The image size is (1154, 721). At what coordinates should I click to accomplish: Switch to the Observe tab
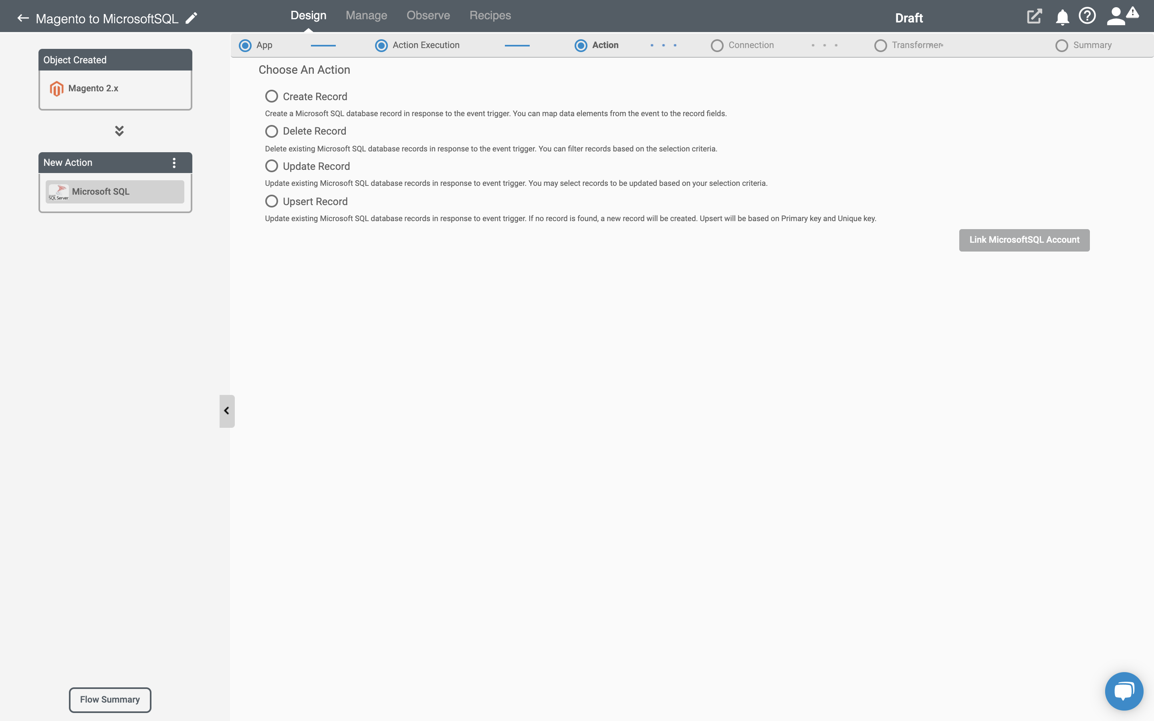click(x=428, y=15)
